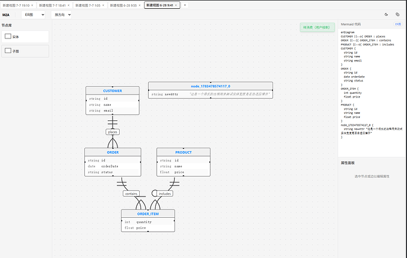Toggle dark mode with the moon icon

[x=386, y=15]
